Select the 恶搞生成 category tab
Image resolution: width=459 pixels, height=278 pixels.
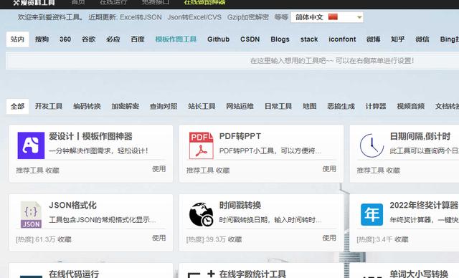pyautogui.click(x=341, y=106)
